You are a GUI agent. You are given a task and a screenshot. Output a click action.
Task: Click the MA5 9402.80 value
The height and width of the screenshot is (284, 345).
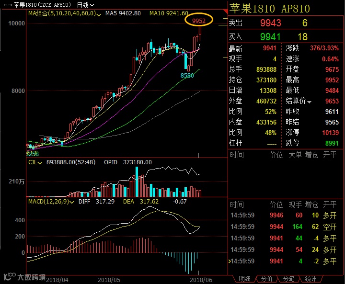[123, 13]
